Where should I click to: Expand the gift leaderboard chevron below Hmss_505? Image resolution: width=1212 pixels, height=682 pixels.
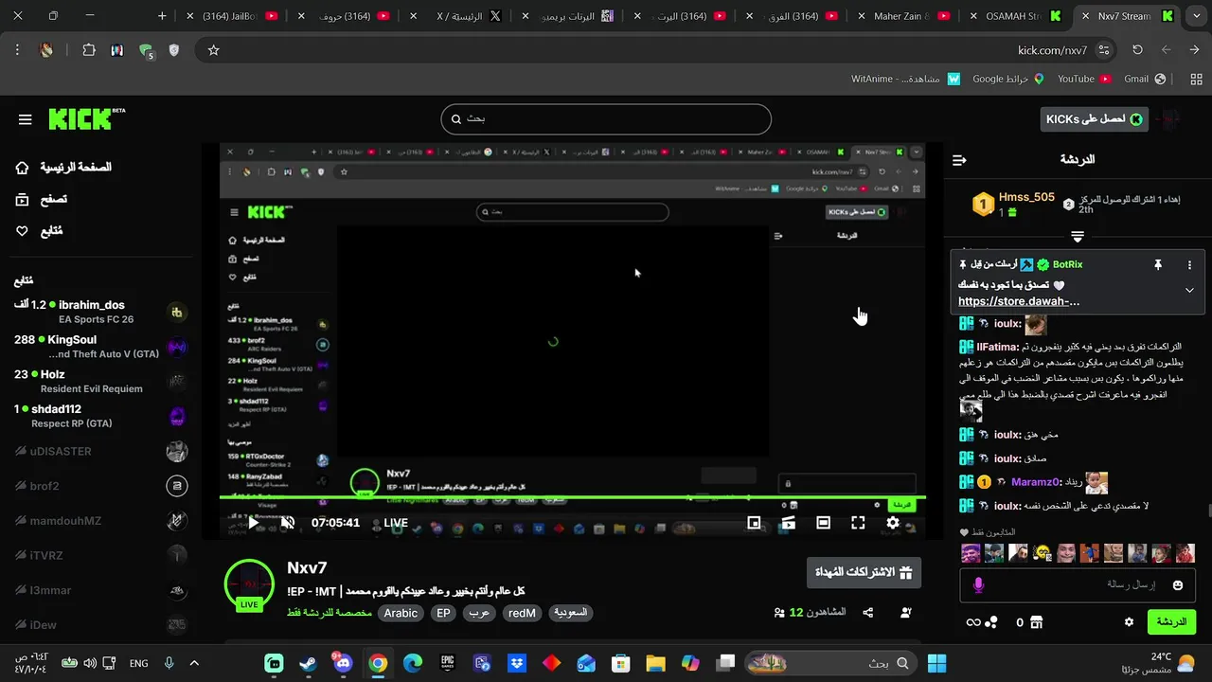click(x=1078, y=236)
